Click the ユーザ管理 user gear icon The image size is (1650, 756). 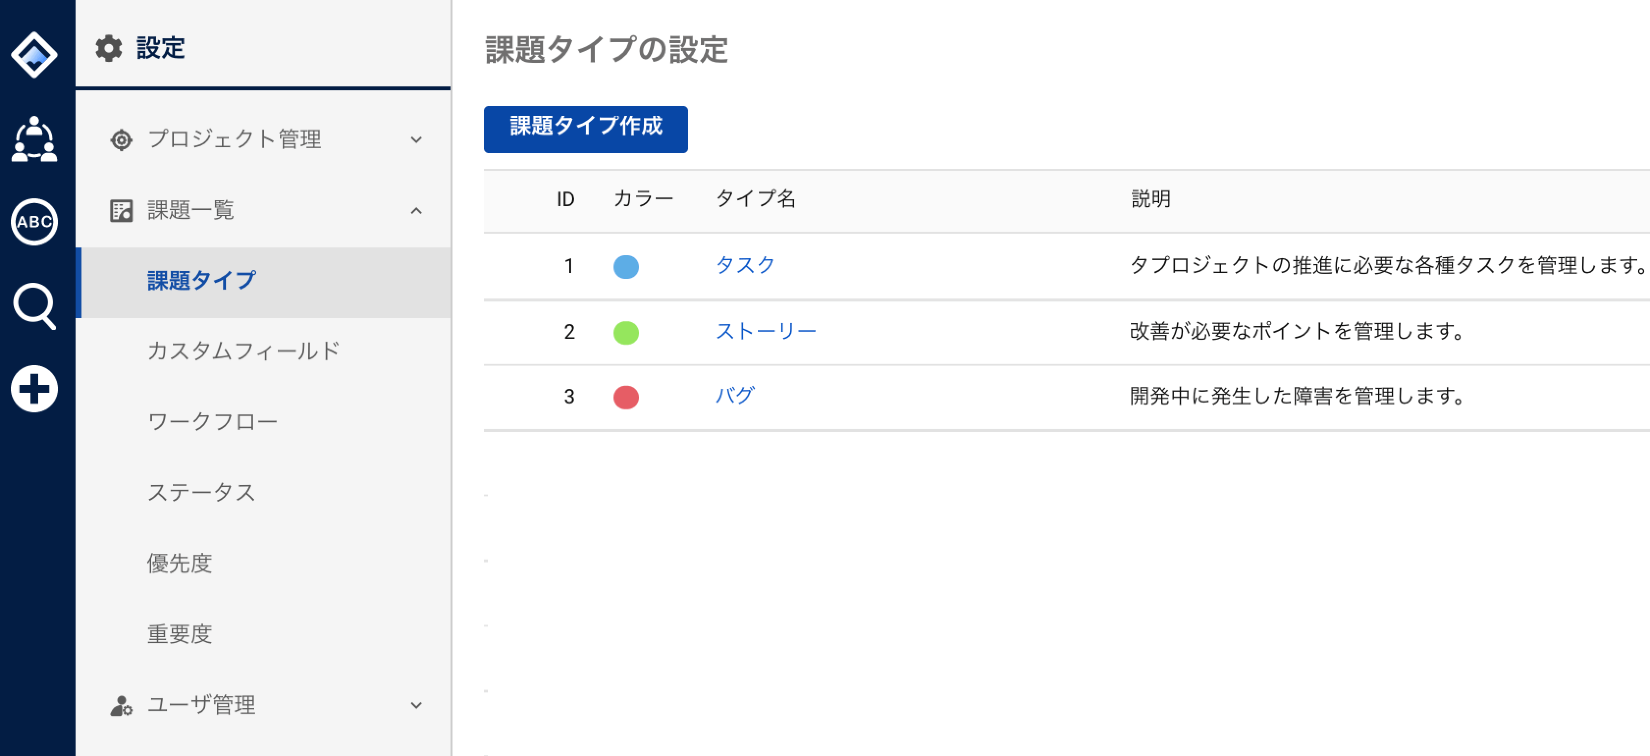[121, 705]
